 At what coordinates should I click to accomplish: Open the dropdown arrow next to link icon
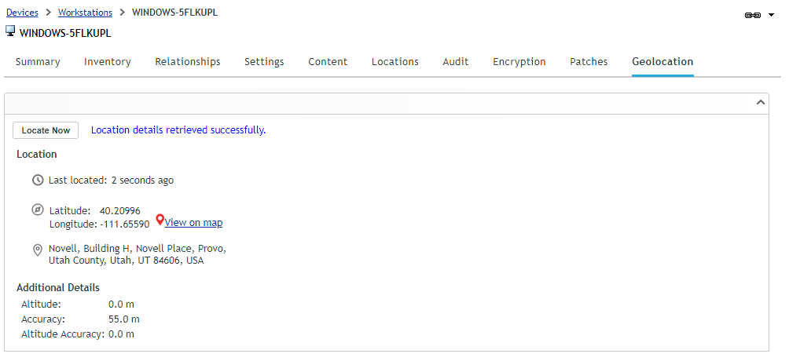coord(772,16)
